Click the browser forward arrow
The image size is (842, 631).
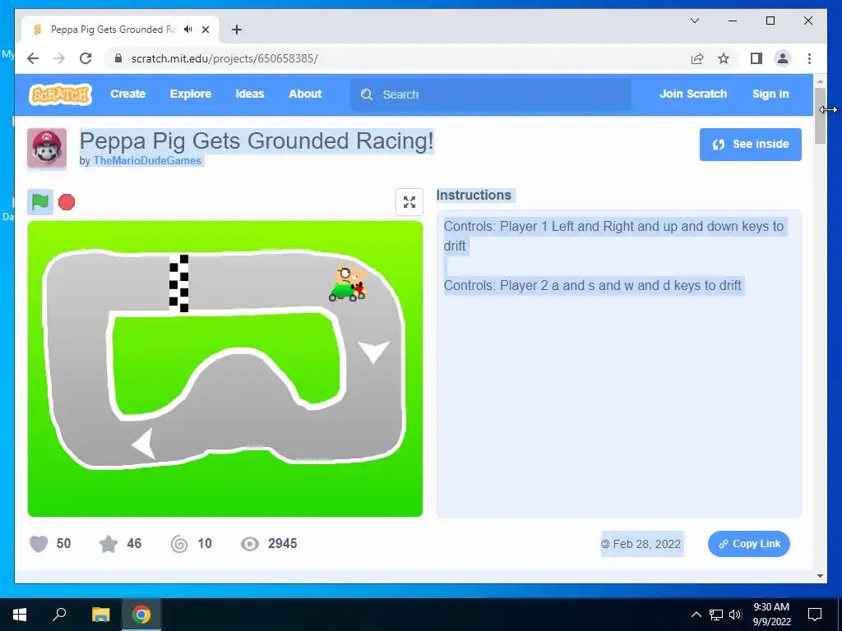tap(59, 58)
